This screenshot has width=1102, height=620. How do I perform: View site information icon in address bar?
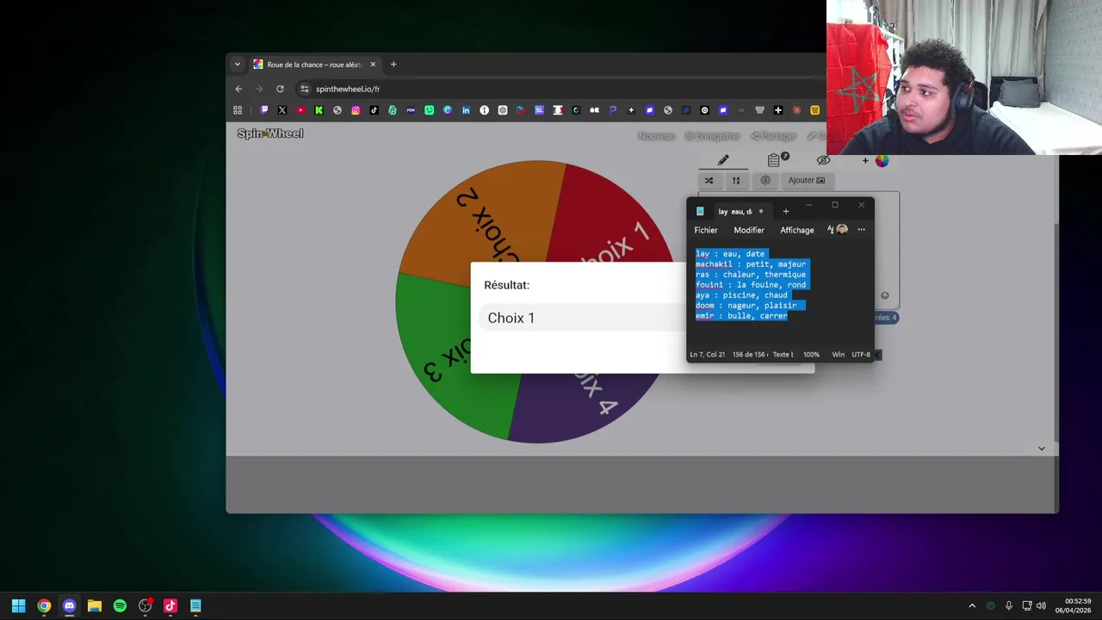pyautogui.click(x=304, y=89)
